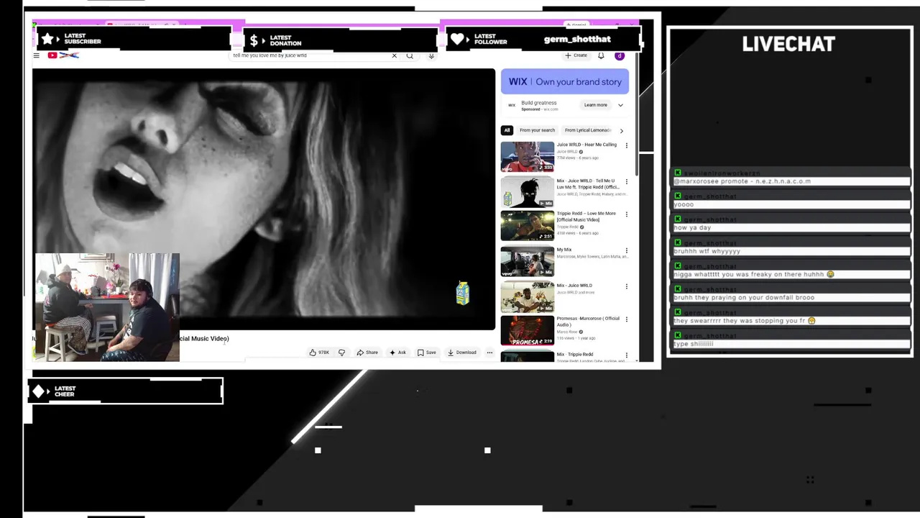Click chat message 'yoooo'

coord(684,204)
